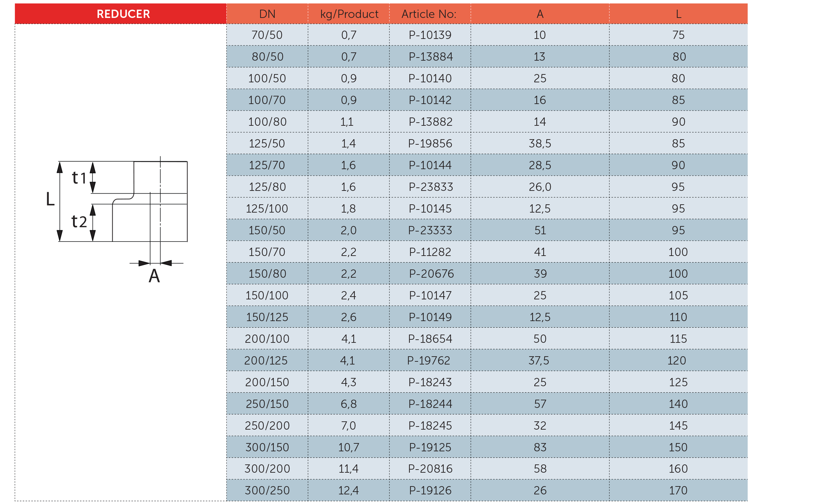Click the DN column header

(x=267, y=14)
